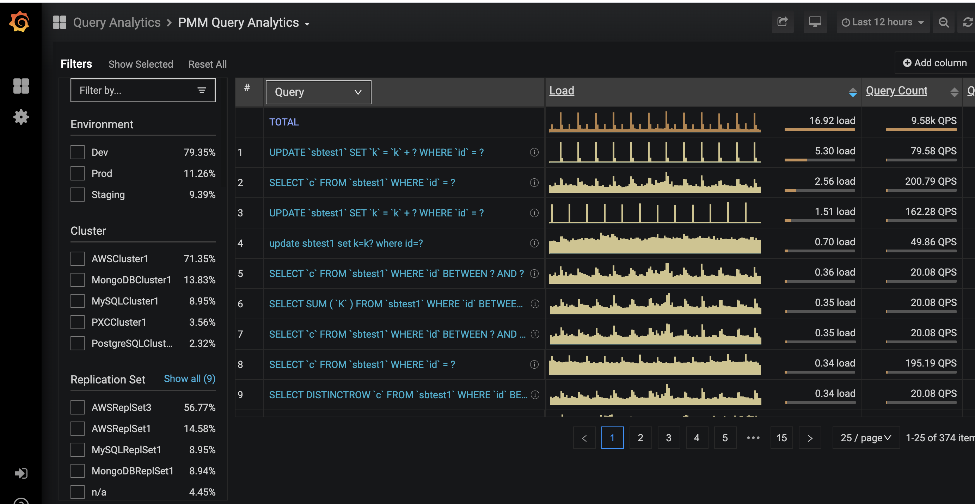Enable the AWSCluster1 cluster filter
Viewport: 975px width, 504px height.
[78, 259]
